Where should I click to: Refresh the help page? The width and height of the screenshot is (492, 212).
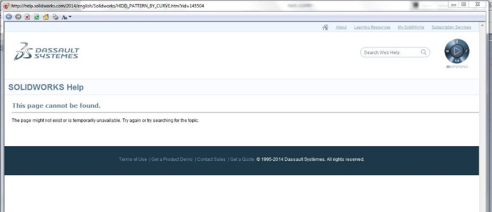click(x=36, y=17)
